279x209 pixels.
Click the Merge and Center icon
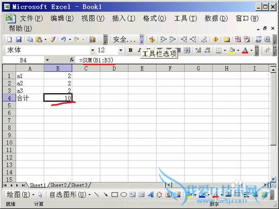click(x=187, y=50)
